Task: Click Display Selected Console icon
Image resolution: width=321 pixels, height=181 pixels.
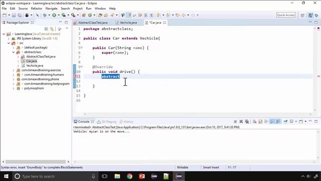Action: (x=291, y=122)
